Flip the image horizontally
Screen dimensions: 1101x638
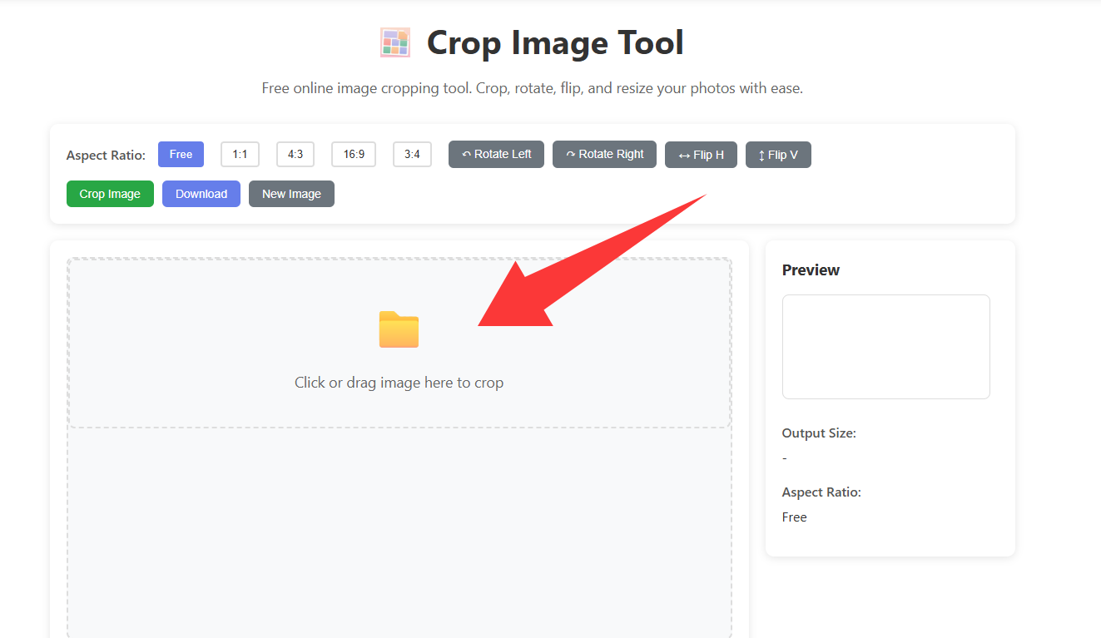coord(701,155)
